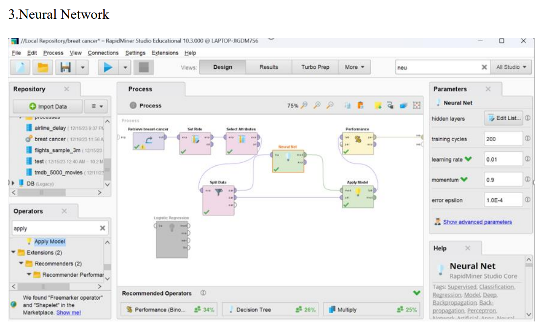
Task: Click the Show advanced parameters link
Action: [x=477, y=222]
